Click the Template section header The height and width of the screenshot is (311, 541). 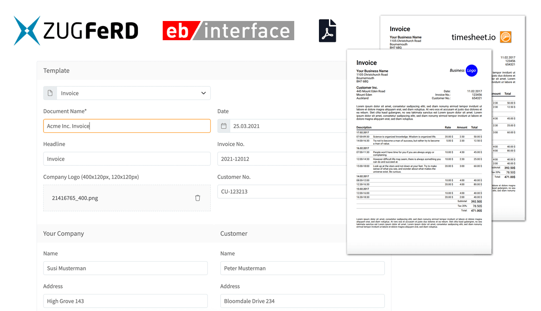[56, 70]
